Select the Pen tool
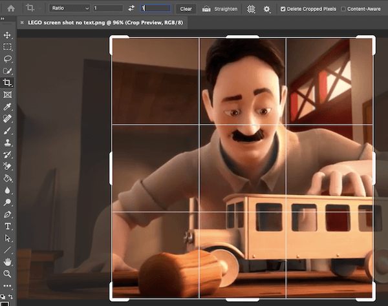This screenshot has height=306, width=388. point(7,214)
